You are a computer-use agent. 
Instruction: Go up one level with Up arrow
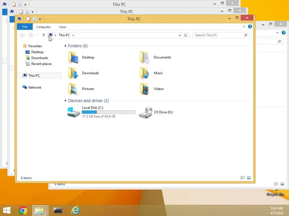pos(44,35)
